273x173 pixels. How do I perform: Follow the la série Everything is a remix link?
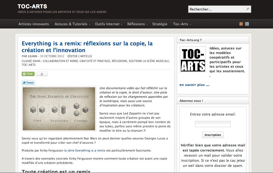[85, 150]
